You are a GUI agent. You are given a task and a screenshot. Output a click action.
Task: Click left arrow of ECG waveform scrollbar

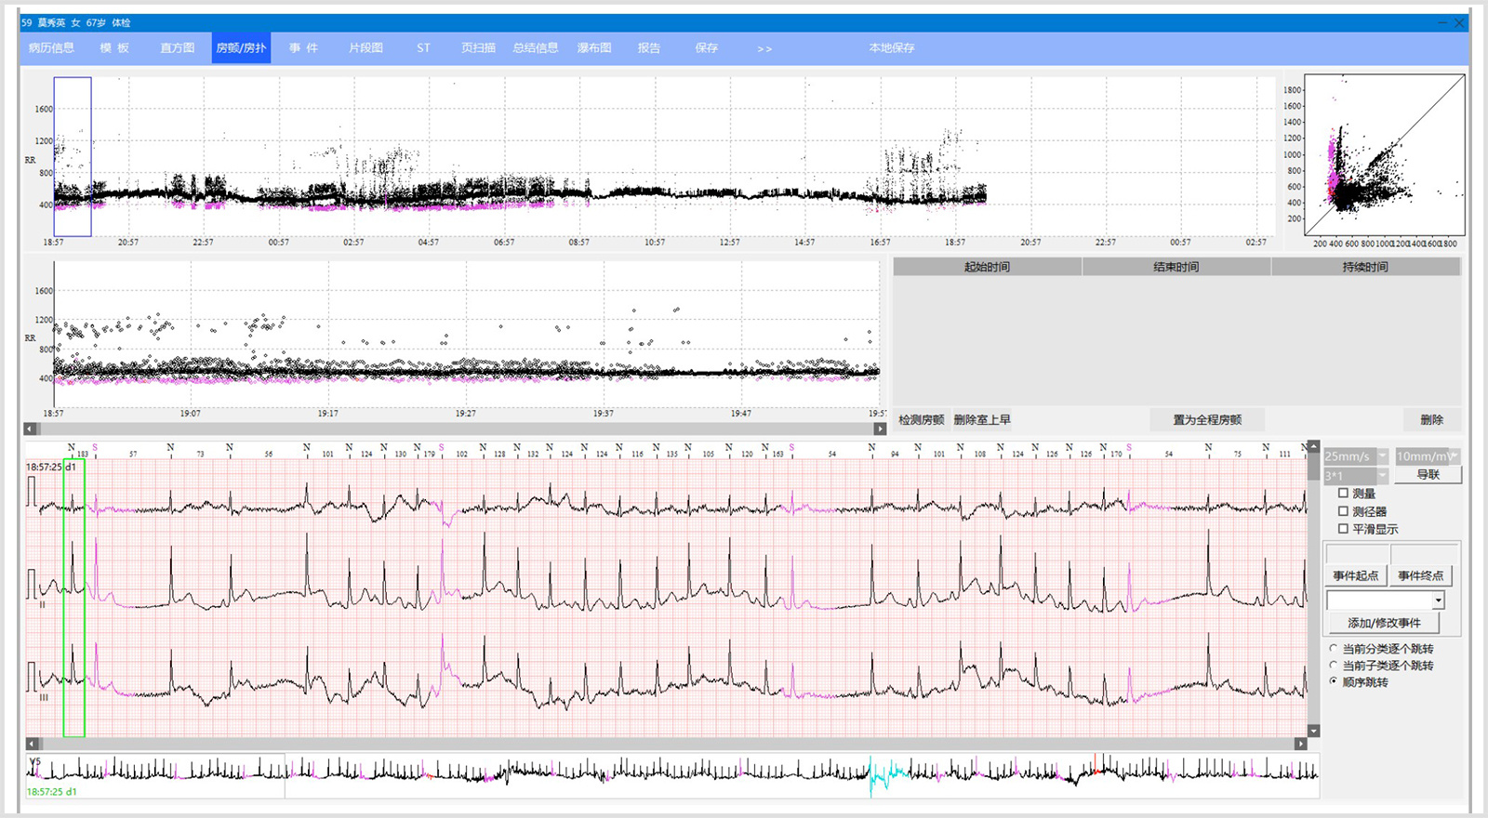33,744
